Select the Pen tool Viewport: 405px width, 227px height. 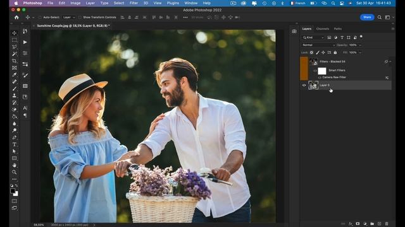15,137
